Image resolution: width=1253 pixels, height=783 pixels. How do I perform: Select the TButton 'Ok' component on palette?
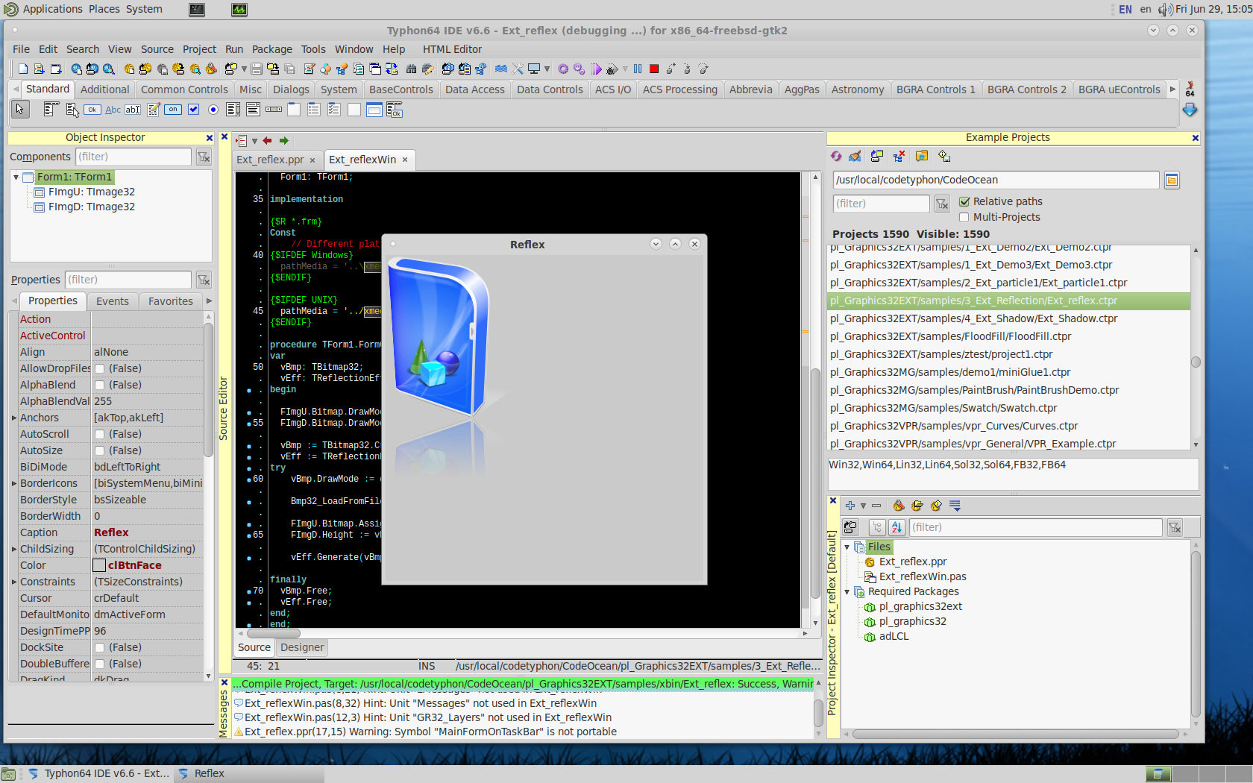92,110
